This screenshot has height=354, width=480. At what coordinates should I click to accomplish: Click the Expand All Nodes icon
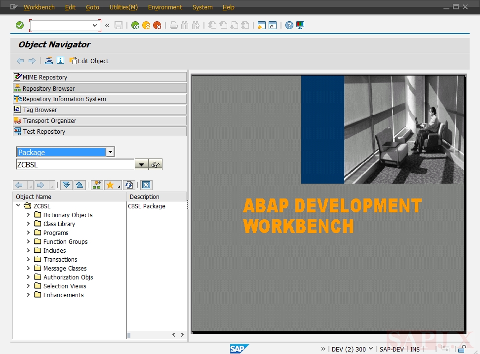(x=66, y=185)
